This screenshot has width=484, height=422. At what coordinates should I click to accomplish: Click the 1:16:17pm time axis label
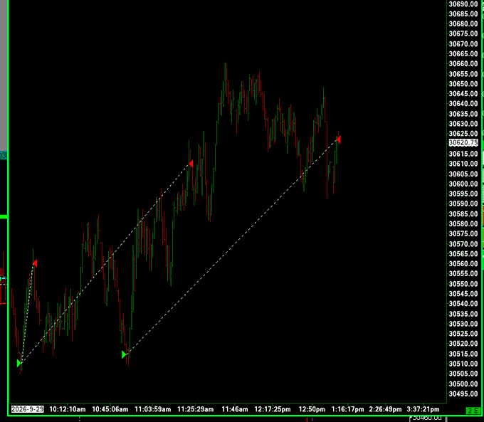pos(347,409)
